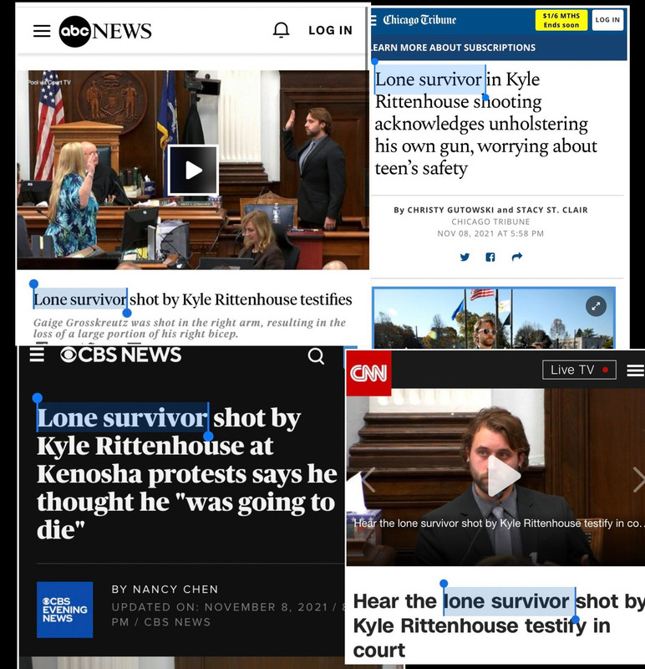The width and height of the screenshot is (645, 669).
Task: Click the abc NEWS logo
Action: click(x=105, y=31)
